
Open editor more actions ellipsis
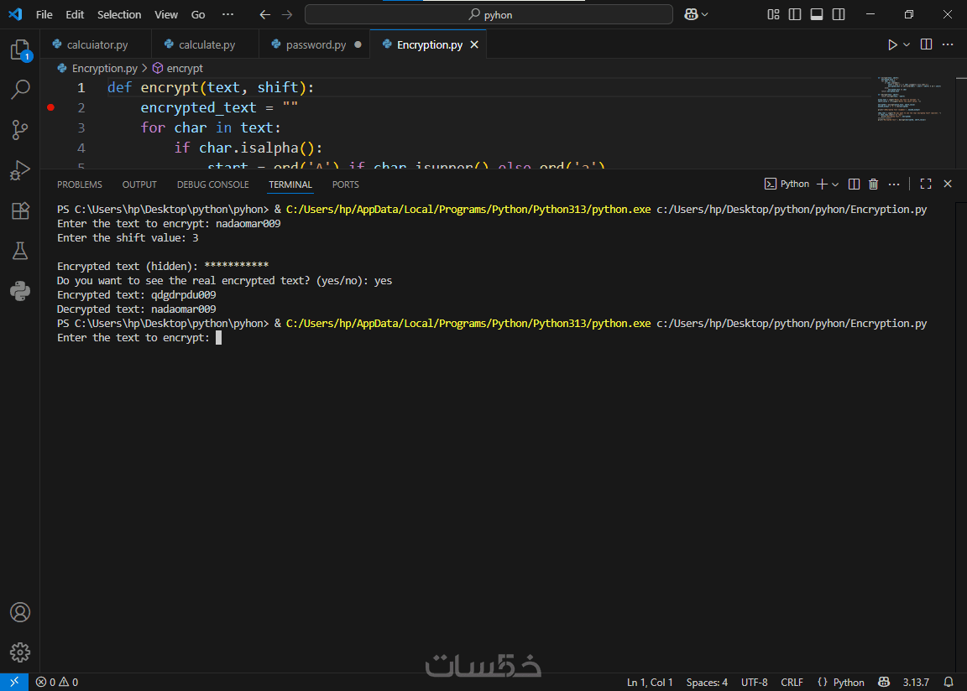(x=948, y=44)
